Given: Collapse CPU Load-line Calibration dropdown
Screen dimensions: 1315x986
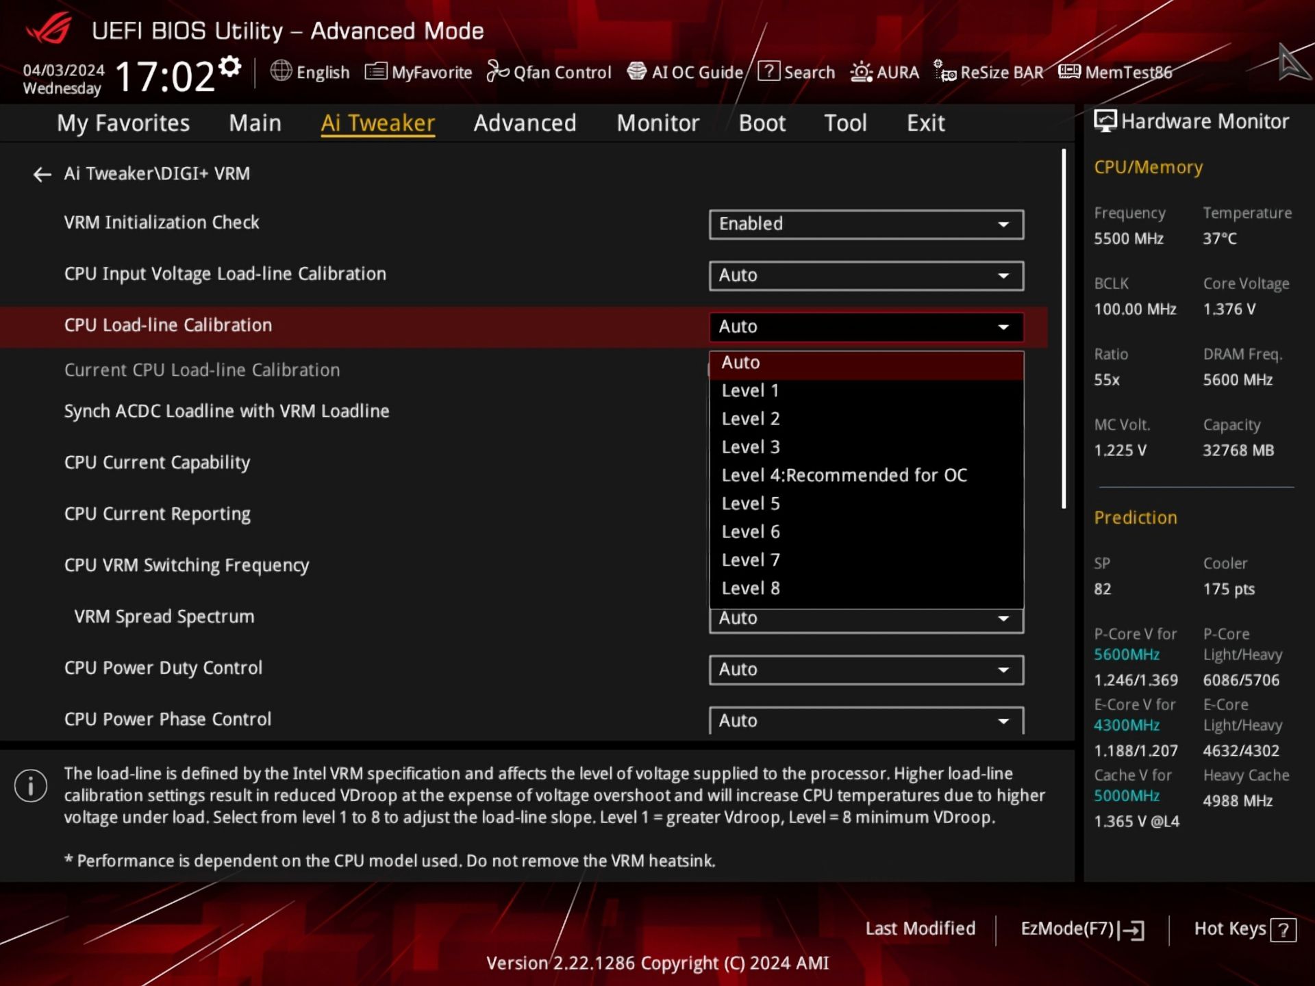Looking at the screenshot, I should tap(866, 327).
